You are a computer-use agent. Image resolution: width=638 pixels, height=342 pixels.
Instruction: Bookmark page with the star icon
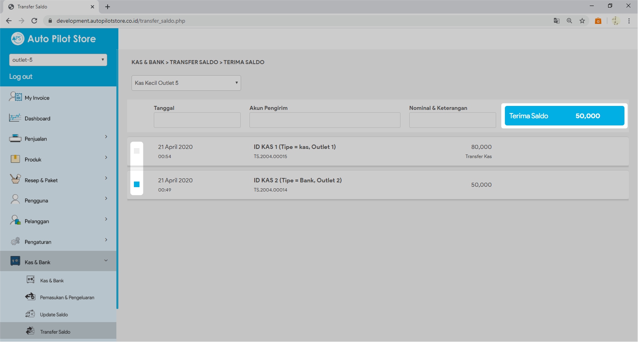point(582,21)
